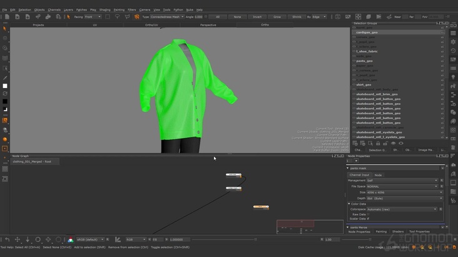Click the Shrink selection button
Screen dimensions: 458x257
pos(297,17)
